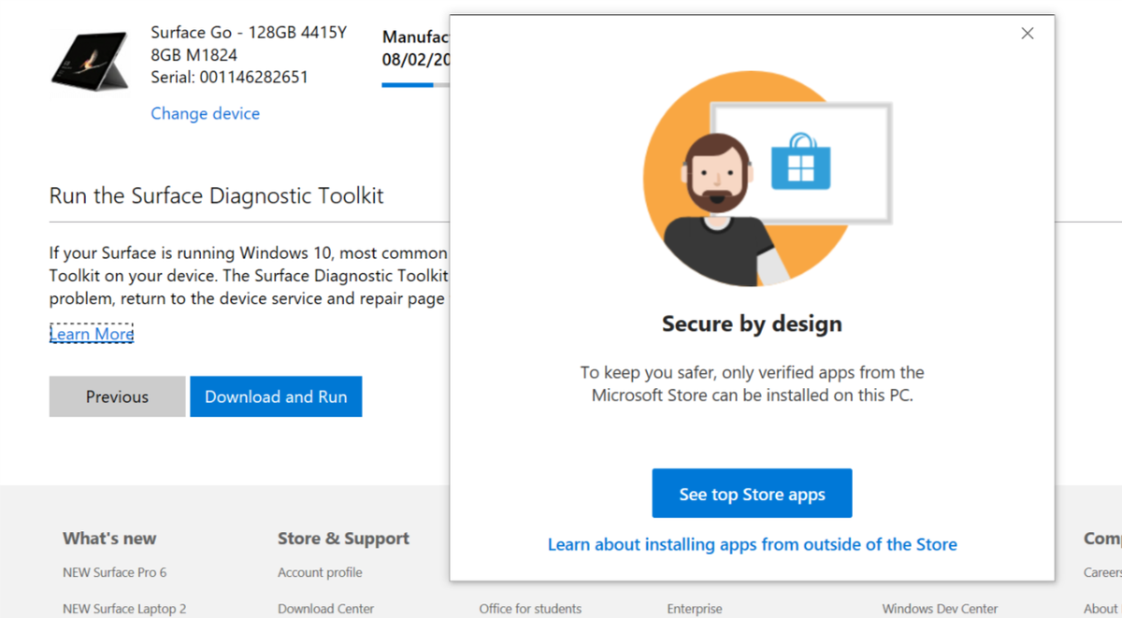Image resolution: width=1122 pixels, height=618 pixels.
Task: Open the Learn More link
Action: click(x=92, y=334)
